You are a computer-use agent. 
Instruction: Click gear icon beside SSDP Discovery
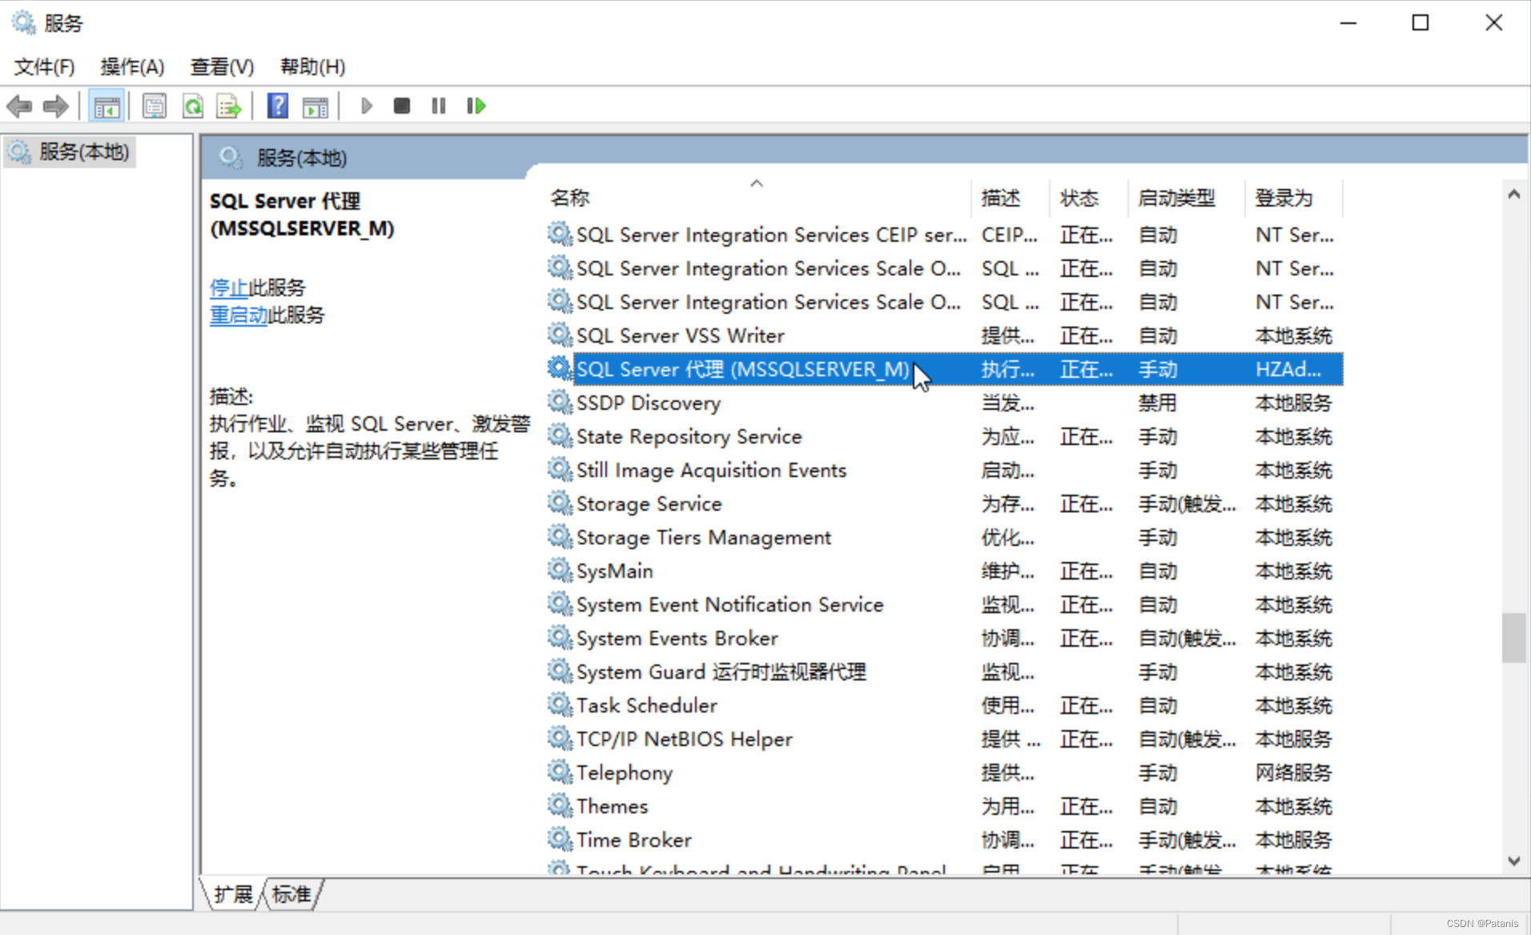(560, 401)
